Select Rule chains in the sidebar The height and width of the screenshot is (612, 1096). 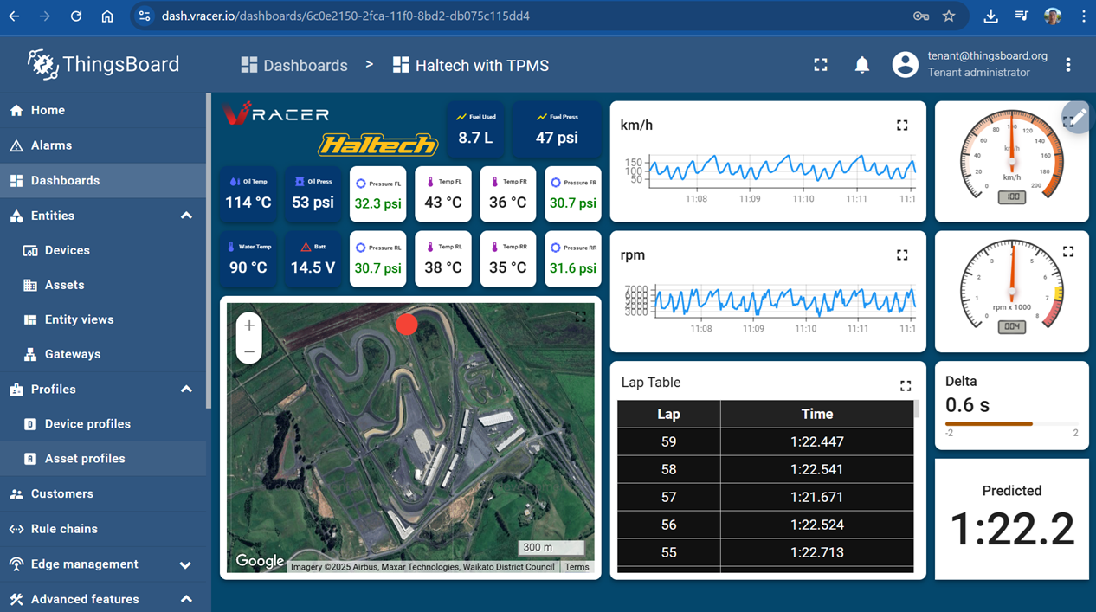point(64,529)
